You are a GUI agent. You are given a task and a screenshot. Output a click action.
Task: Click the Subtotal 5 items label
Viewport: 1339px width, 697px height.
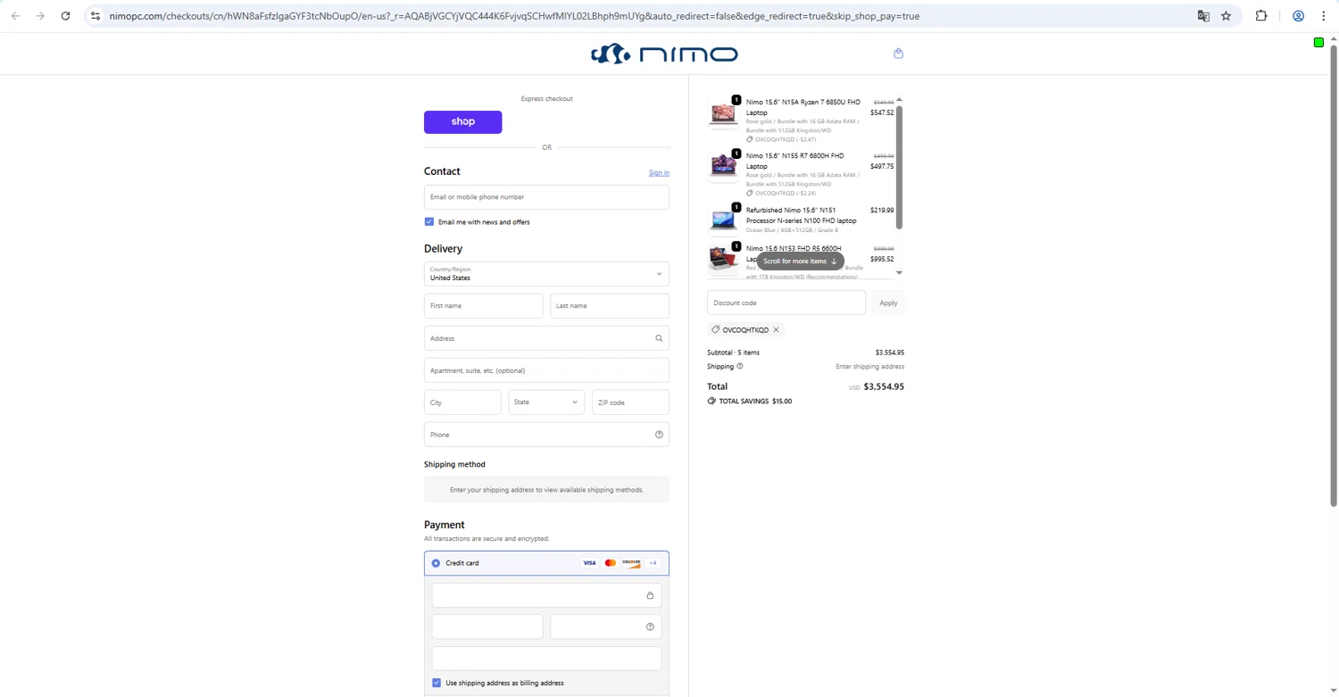(733, 353)
